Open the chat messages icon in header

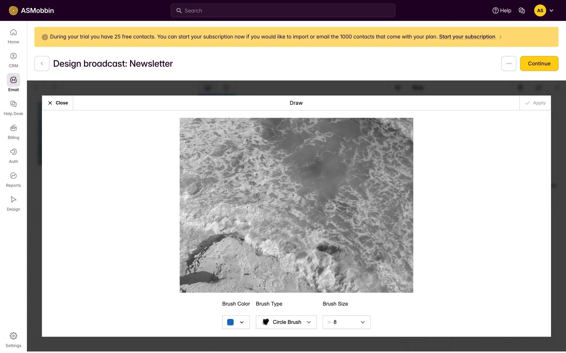click(521, 11)
